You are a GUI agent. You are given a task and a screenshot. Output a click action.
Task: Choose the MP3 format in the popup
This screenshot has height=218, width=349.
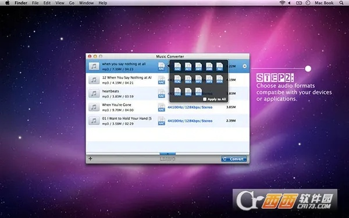coord(209,79)
